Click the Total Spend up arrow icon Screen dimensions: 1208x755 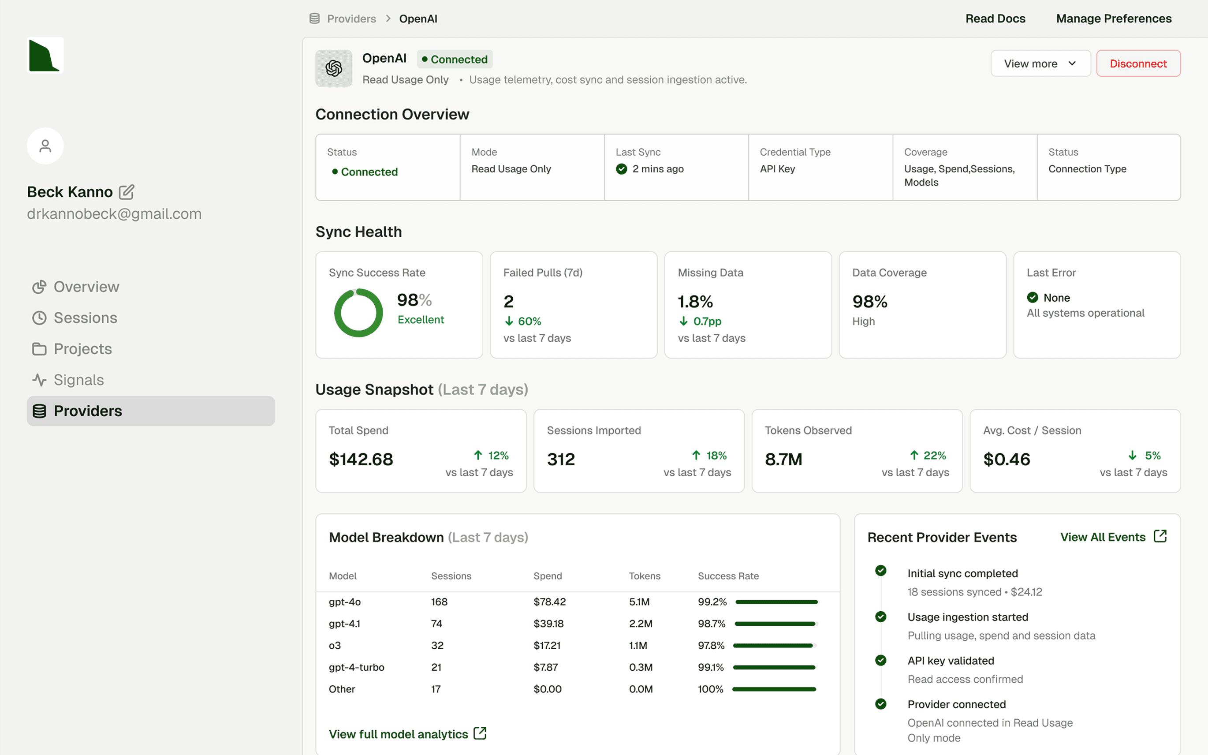pyautogui.click(x=478, y=455)
